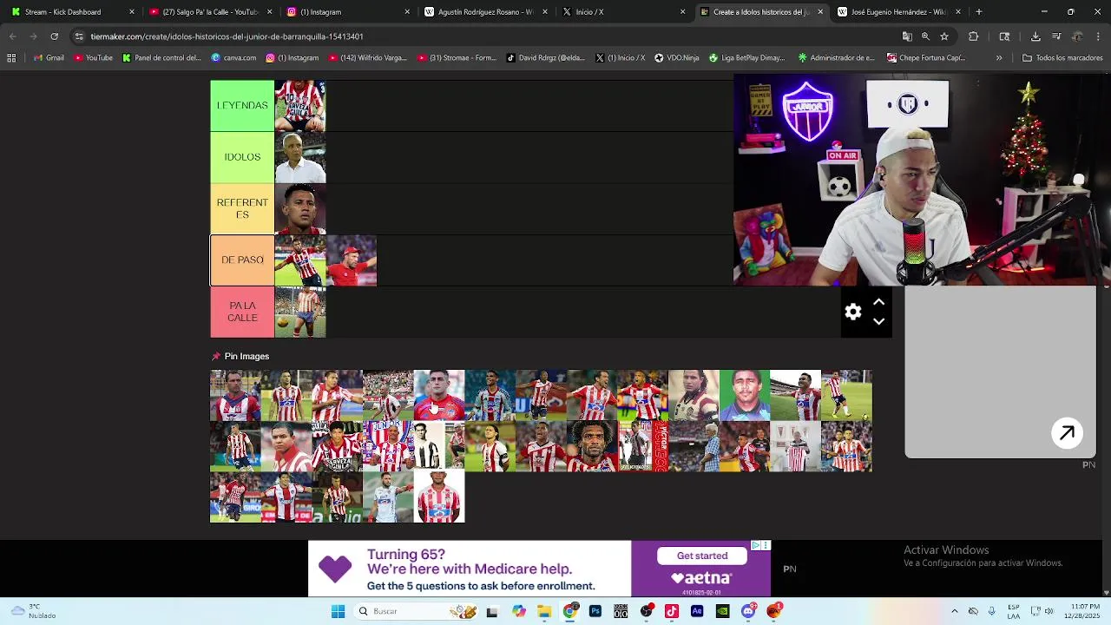Click Get started in Aetna ad

tap(702, 556)
